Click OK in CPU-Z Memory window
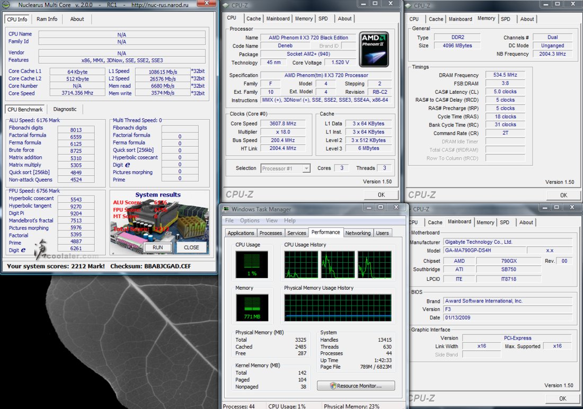Viewport: 583px width, 409px height. coord(564,195)
